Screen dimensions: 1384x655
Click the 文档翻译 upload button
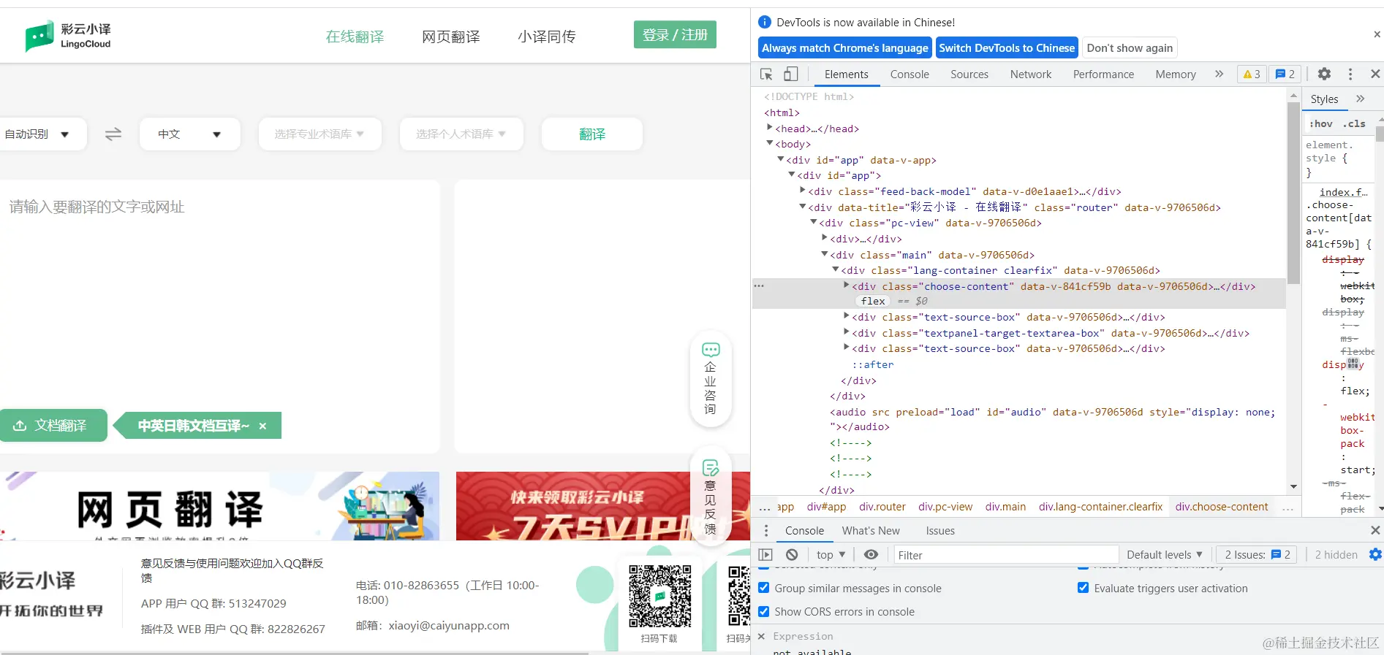point(53,426)
